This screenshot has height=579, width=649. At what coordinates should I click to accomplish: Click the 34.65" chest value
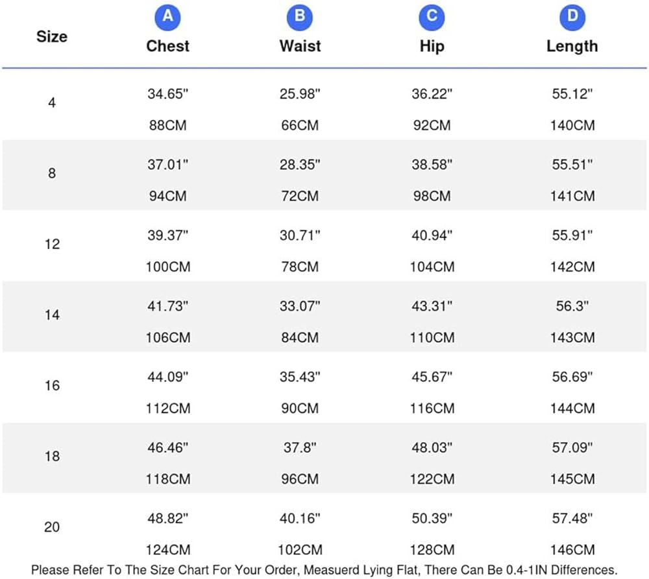pyautogui.click(x=168, y=94)
